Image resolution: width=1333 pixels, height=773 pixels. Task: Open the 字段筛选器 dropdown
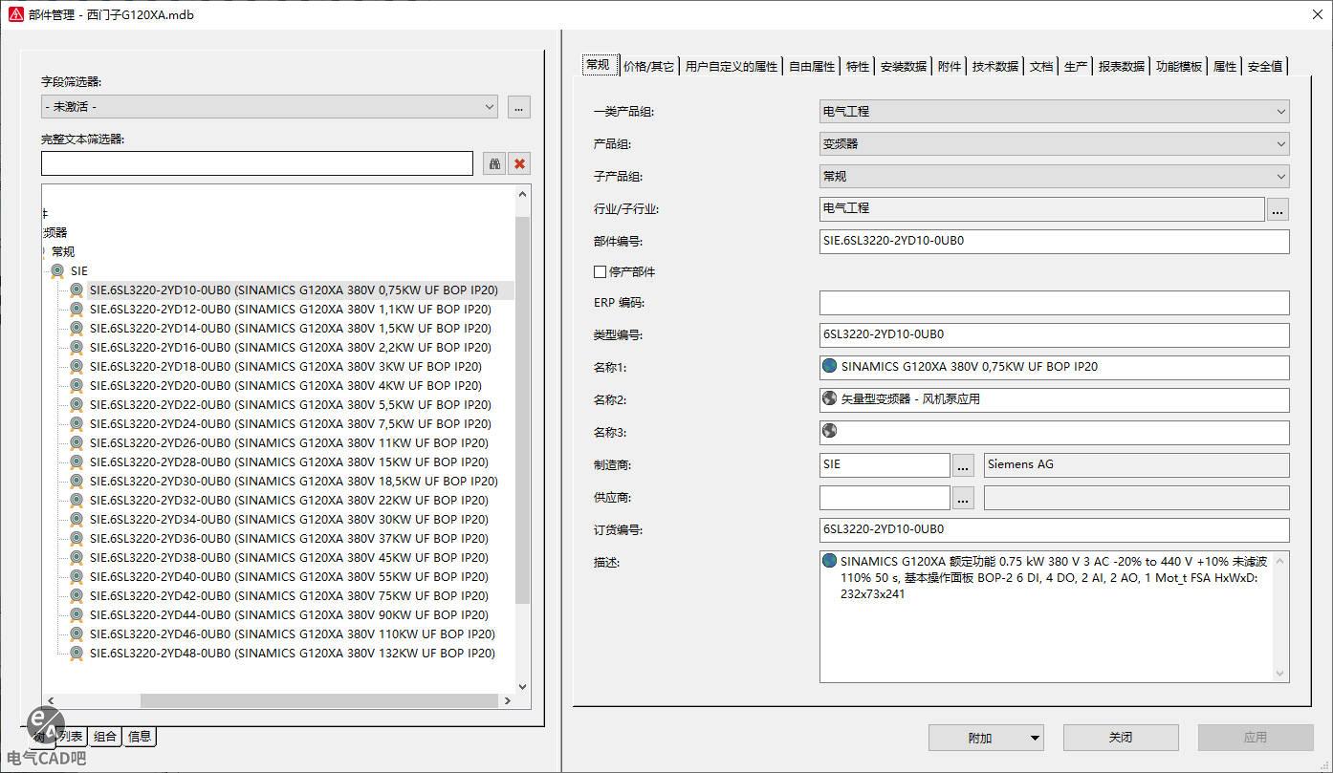270,107
